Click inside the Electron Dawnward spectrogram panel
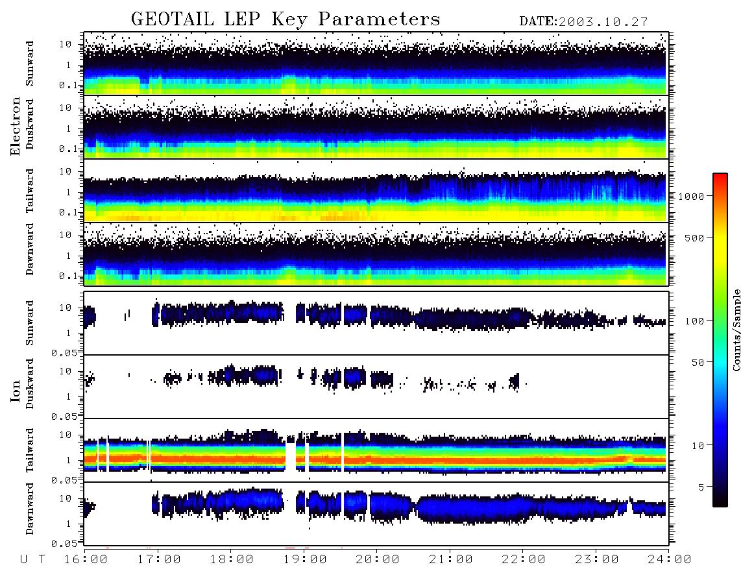The height and width of the screenshot is (571, 741). [376, 254]
